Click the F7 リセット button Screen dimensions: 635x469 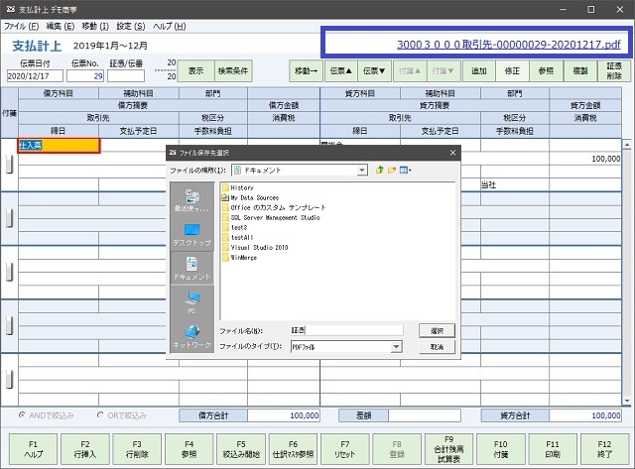point(345,449)
